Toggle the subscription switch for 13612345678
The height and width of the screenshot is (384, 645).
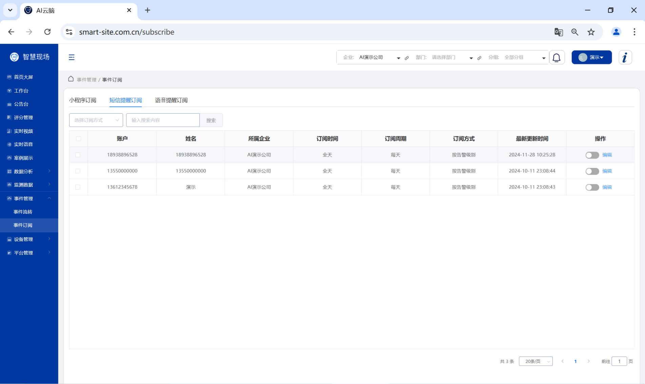click(592, 187)
